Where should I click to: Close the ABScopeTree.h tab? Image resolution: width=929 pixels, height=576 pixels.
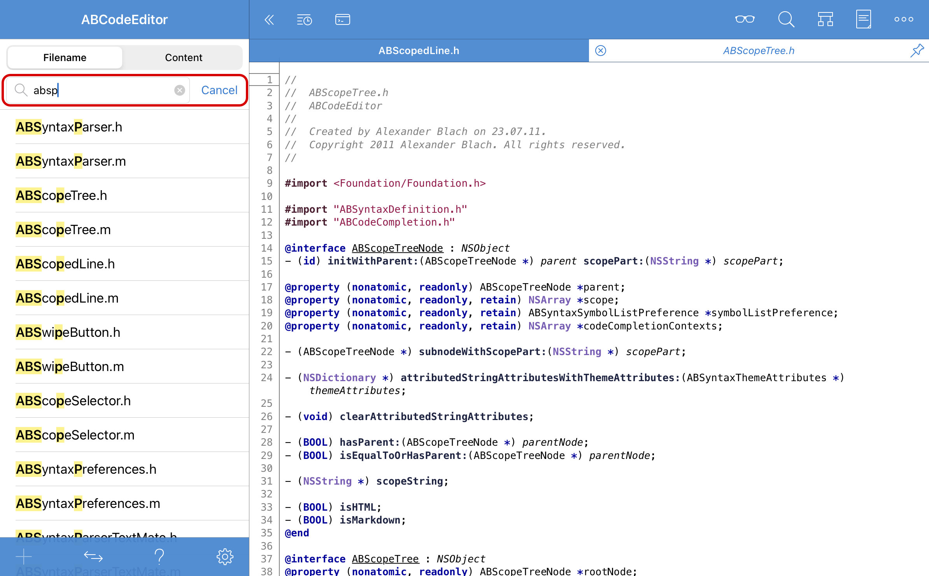601,51
